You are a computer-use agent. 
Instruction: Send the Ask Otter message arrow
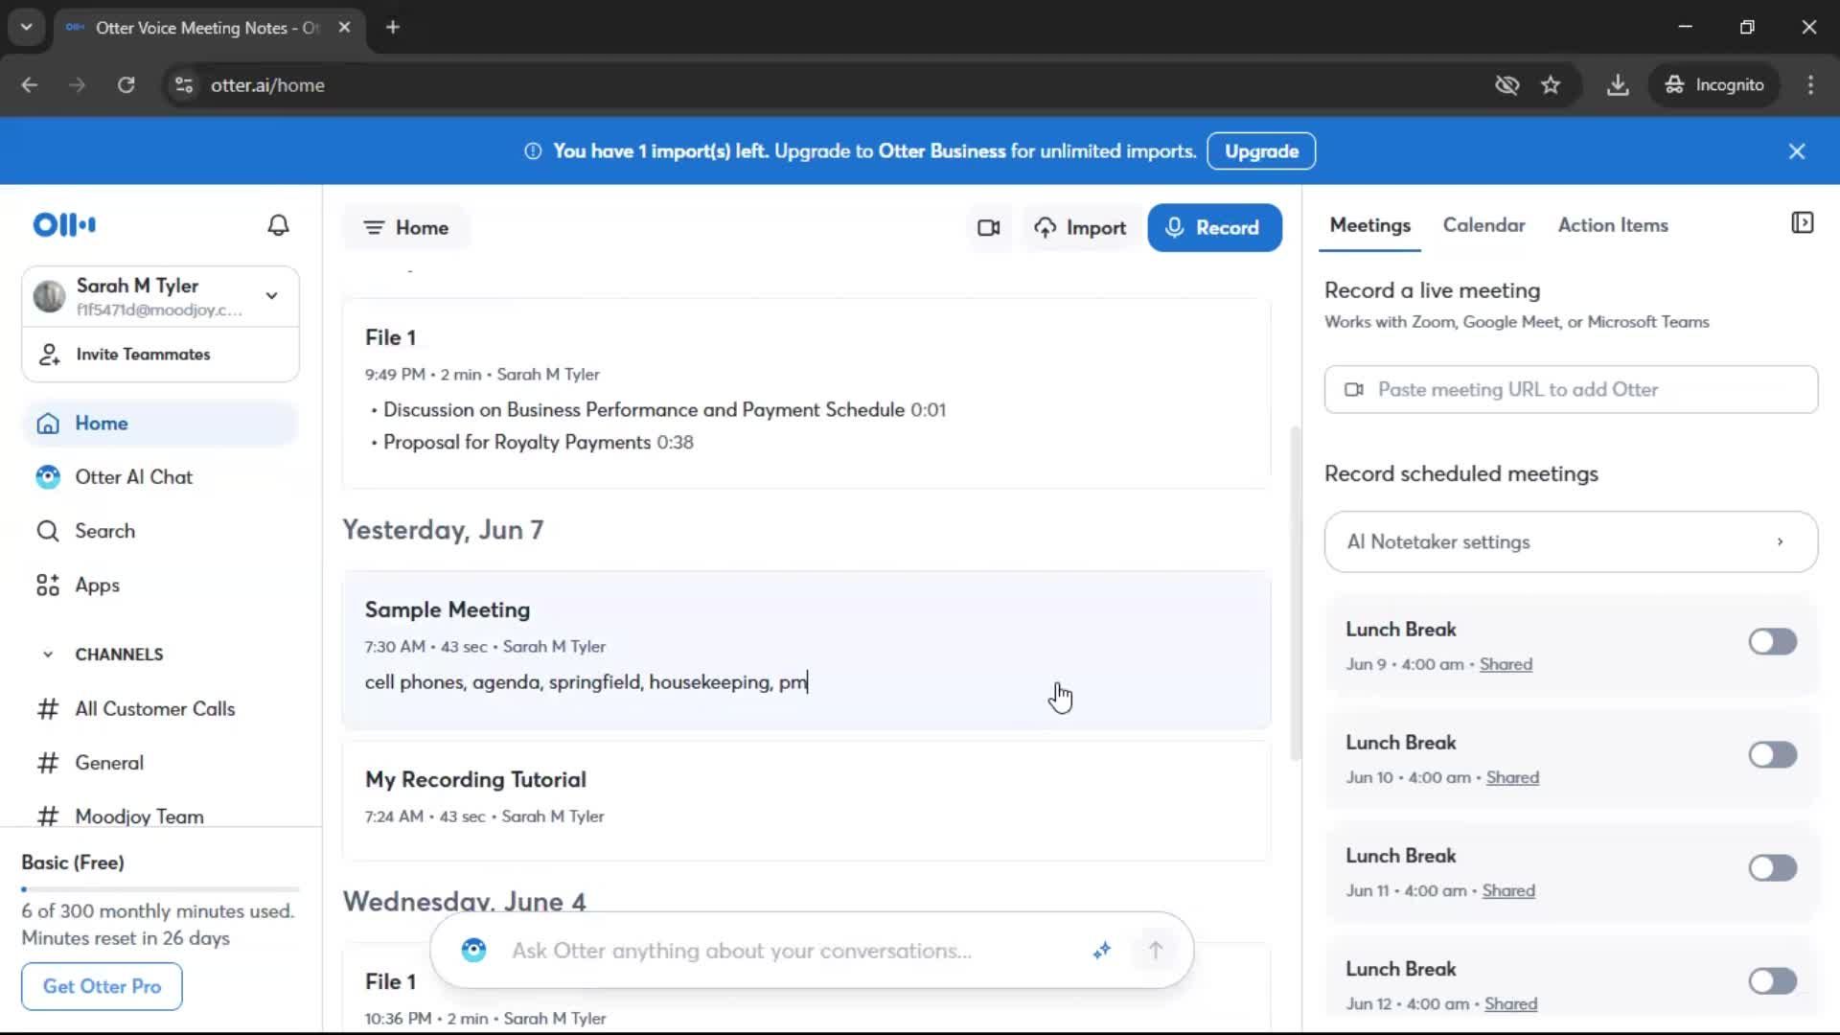pyautogui.click(x=1156, y=951)
